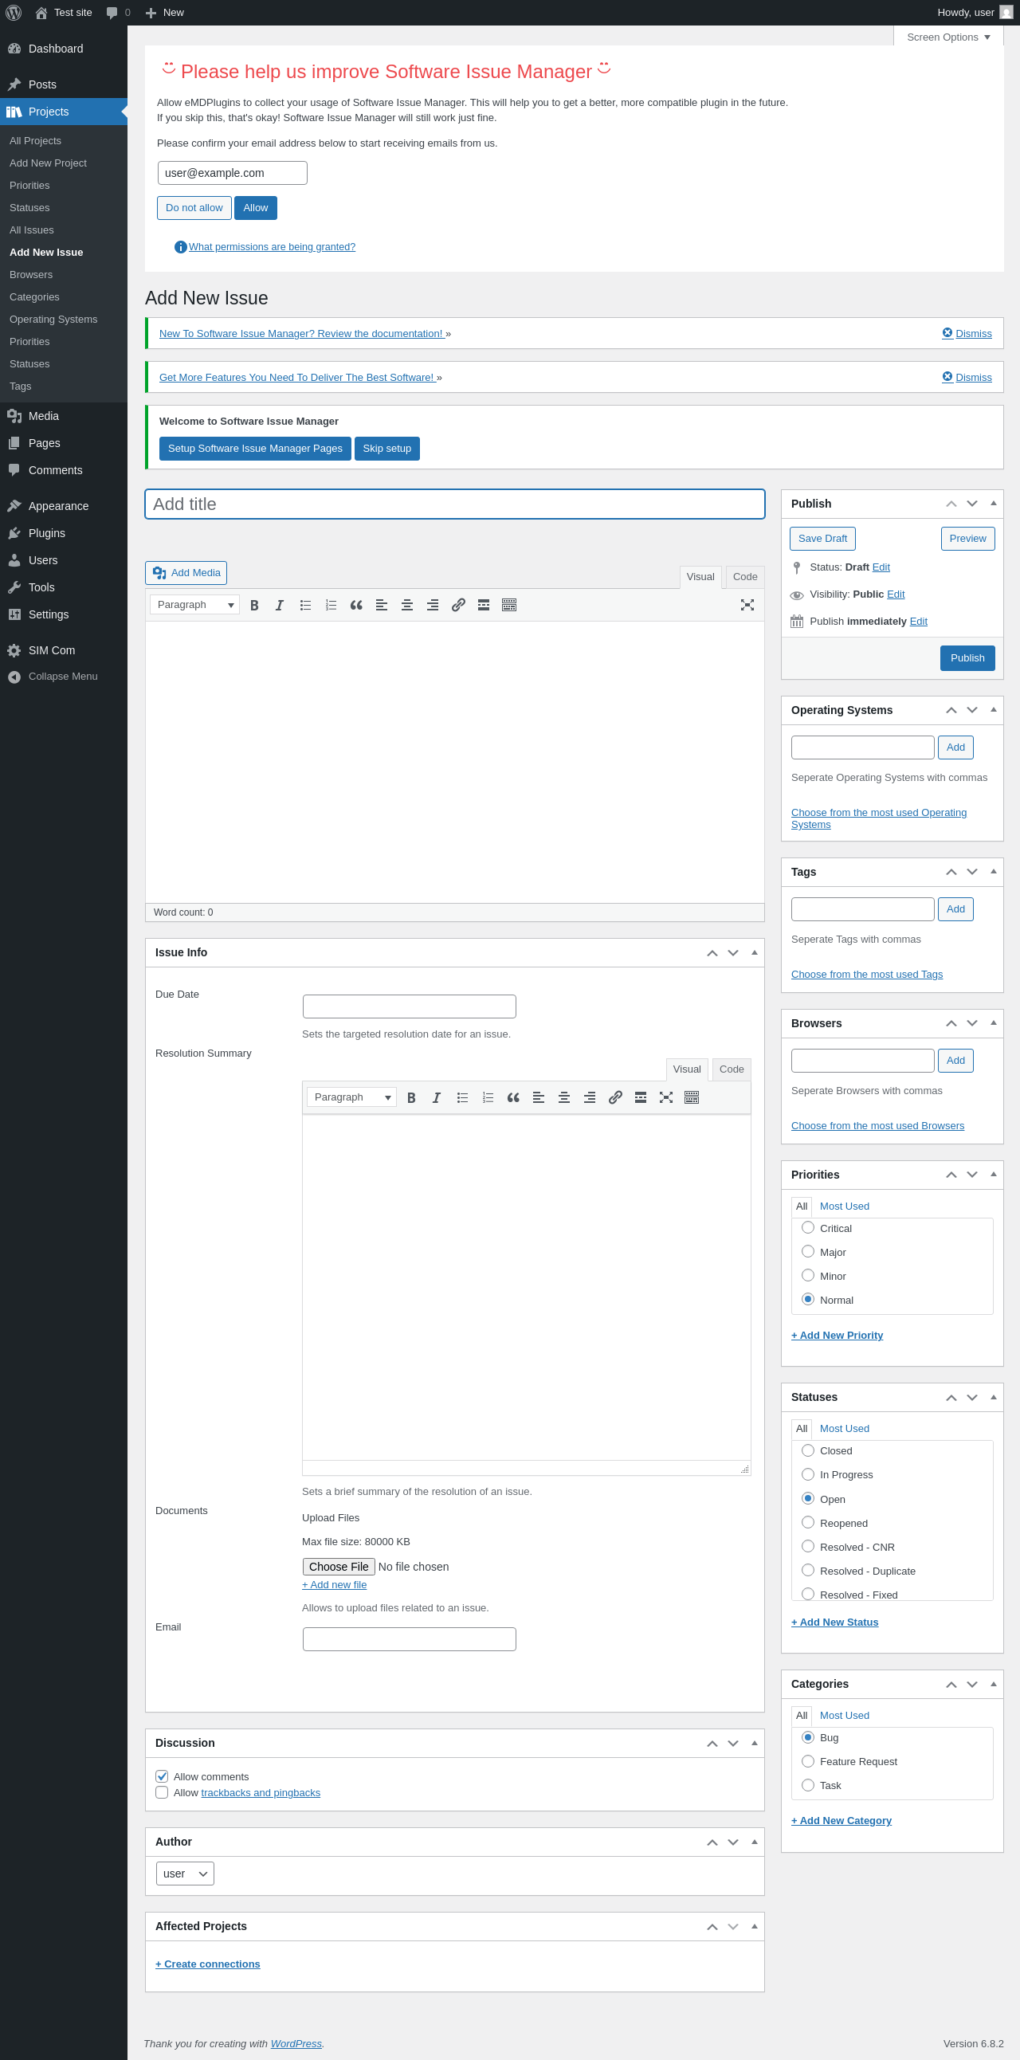This screenshot has height=2060, width=1020.
Task: Click the Add title field
Action: pyautogui.click(x=455, y=504)
